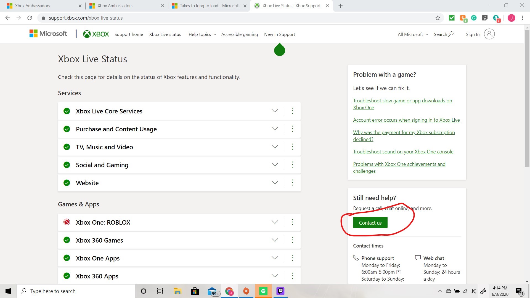Open more options for TV, Music and Video
Image resolution: width=530 pixels, height=298 pixels.
pos(292,147)
